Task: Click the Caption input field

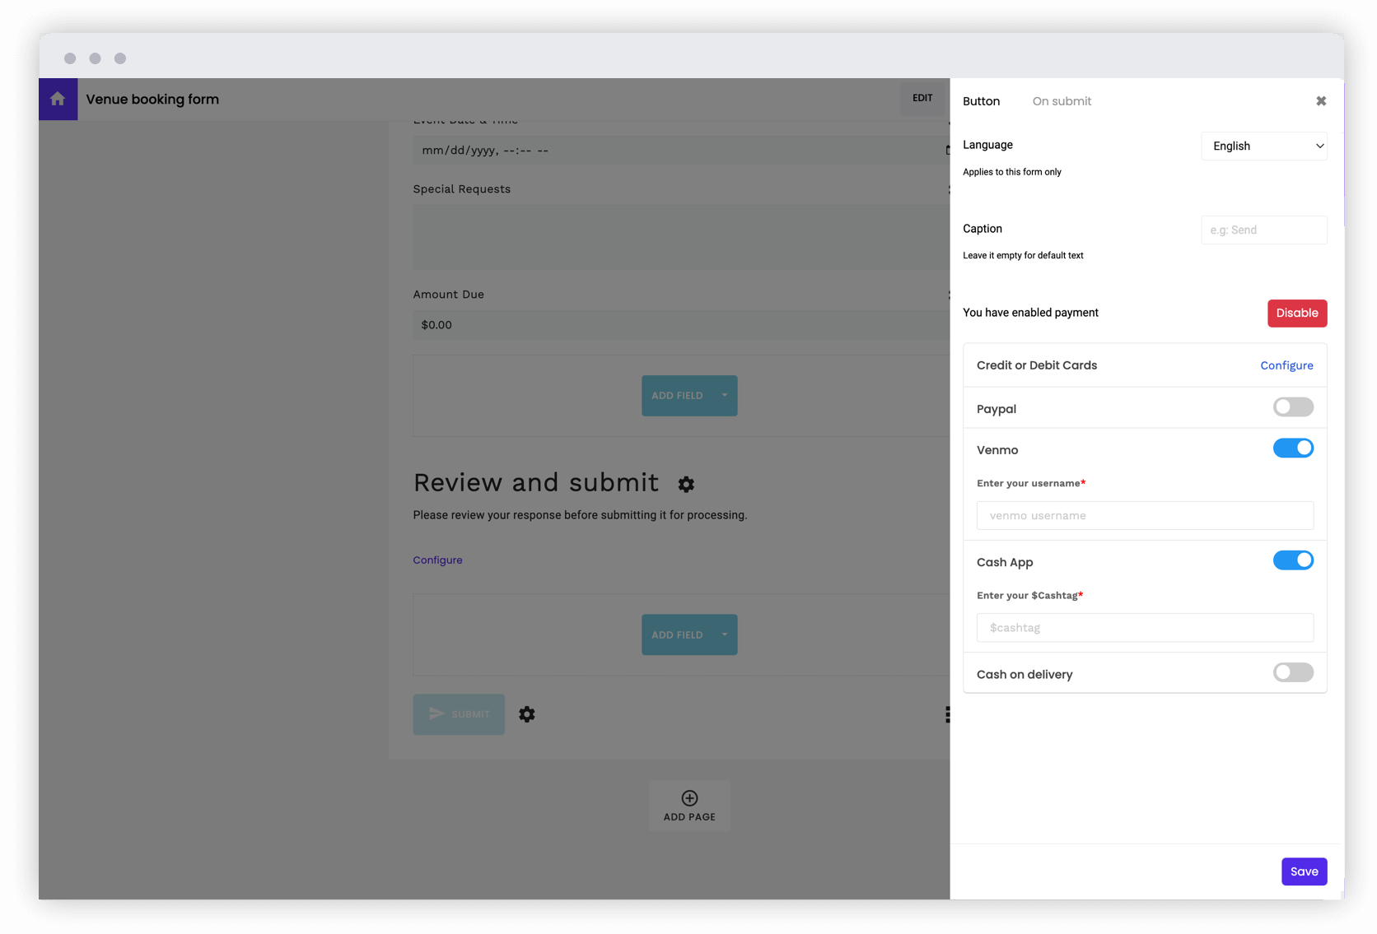Action: click(1263, 230)
